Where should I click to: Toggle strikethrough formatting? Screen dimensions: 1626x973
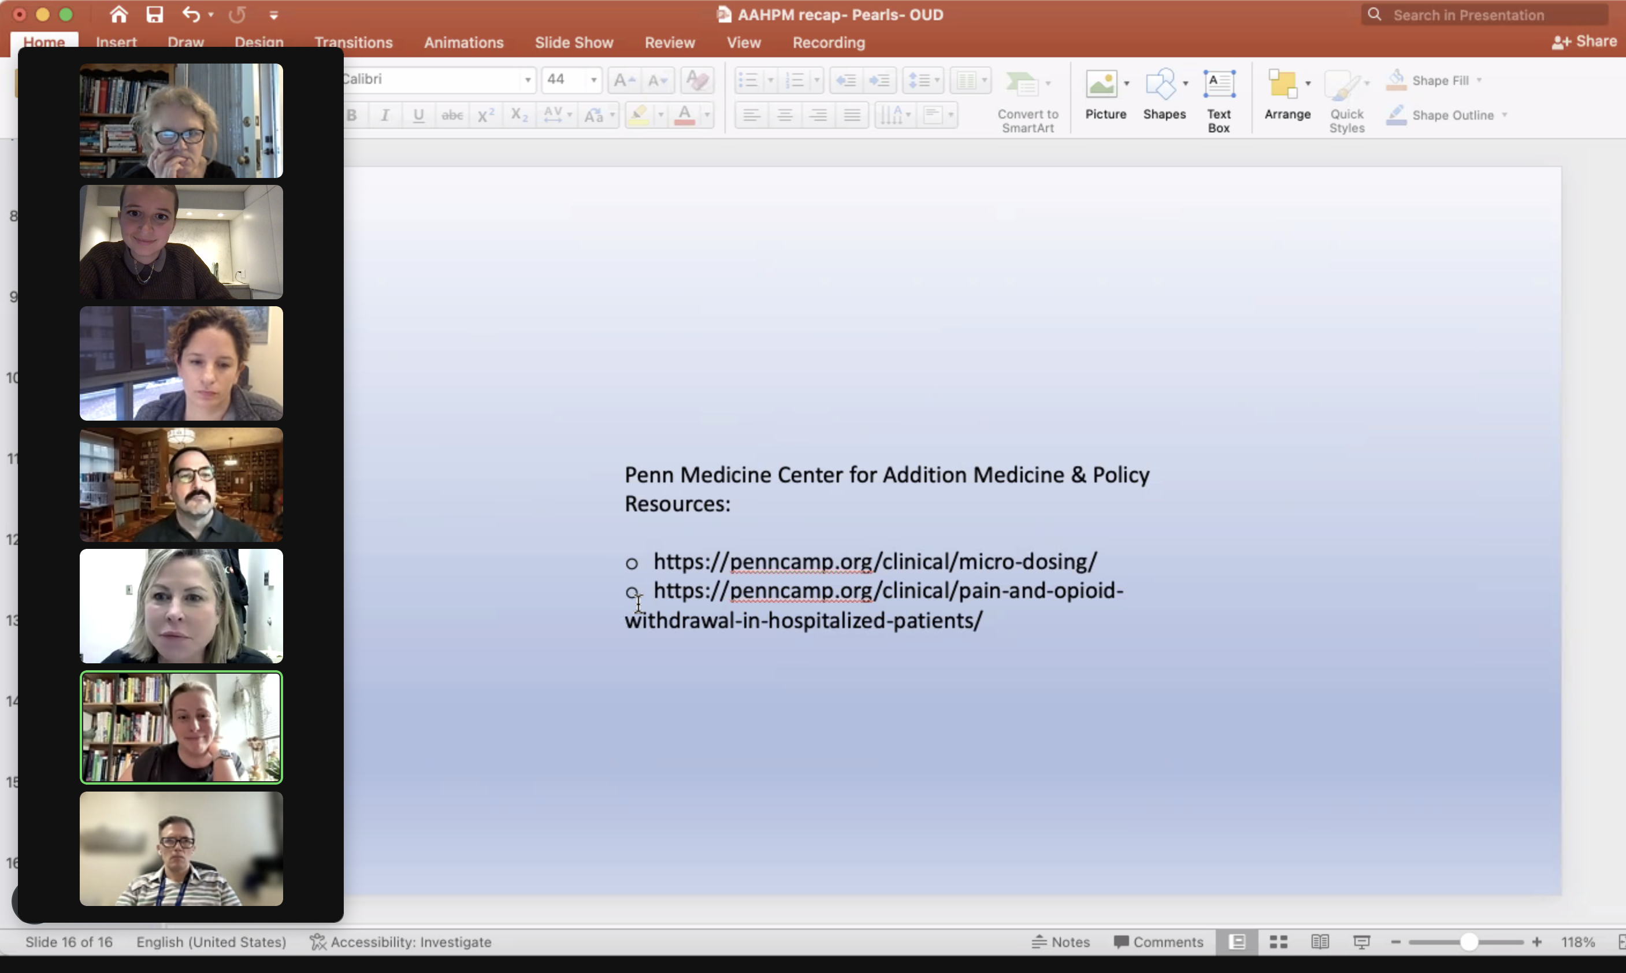tap(452, 116)
